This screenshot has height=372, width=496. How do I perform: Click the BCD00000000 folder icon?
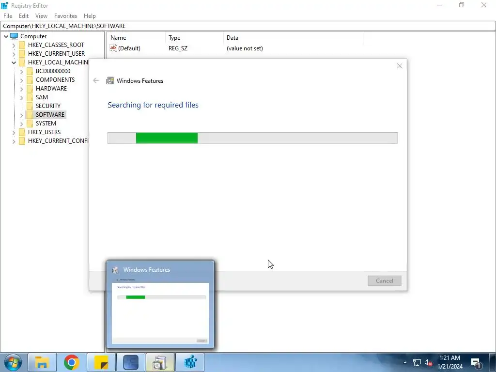click(30, 71)
